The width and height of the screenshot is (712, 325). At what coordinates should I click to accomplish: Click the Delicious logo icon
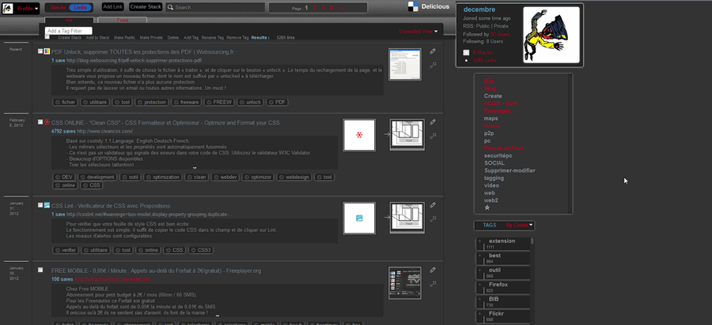point(412,6)
